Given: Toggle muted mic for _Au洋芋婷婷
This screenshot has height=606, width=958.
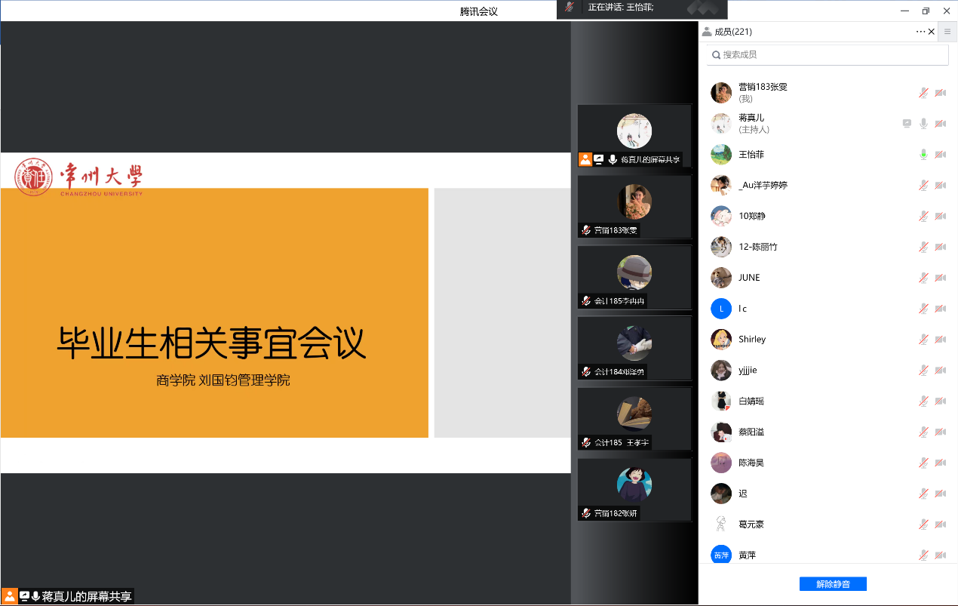Looking at the screenshot, I should [x=923, y=186].
